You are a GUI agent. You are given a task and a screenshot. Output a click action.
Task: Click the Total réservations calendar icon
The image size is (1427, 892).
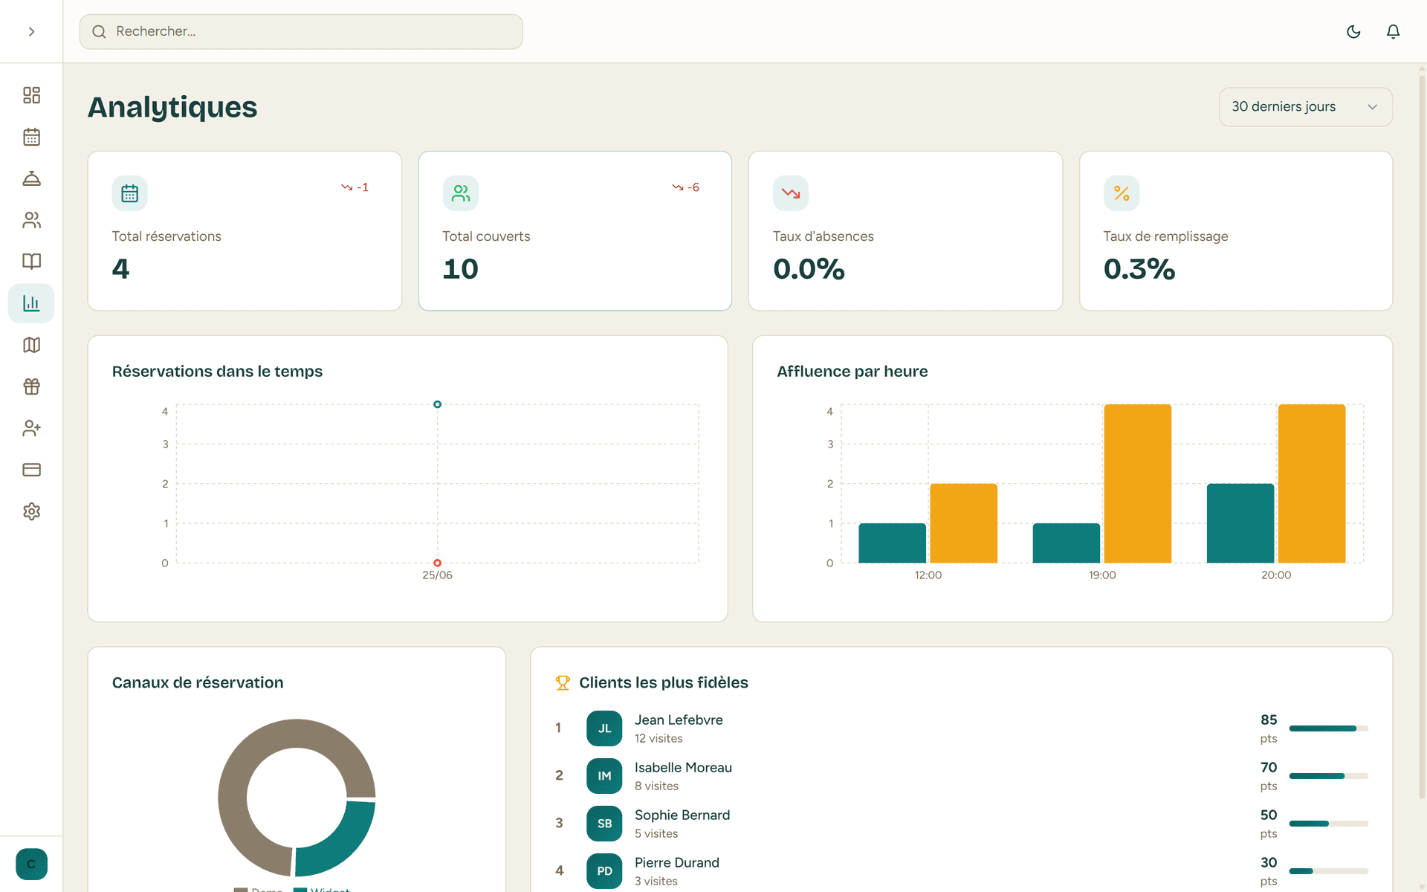129,193
